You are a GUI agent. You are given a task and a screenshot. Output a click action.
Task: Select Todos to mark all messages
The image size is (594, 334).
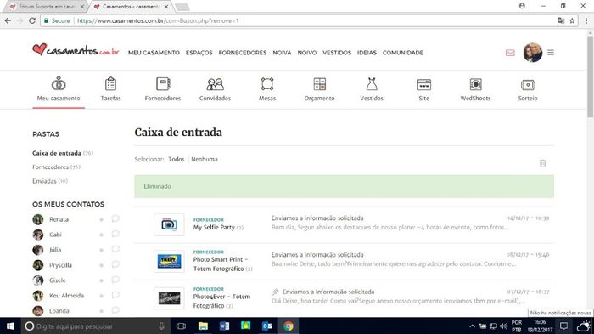click(x=177, y=159)
